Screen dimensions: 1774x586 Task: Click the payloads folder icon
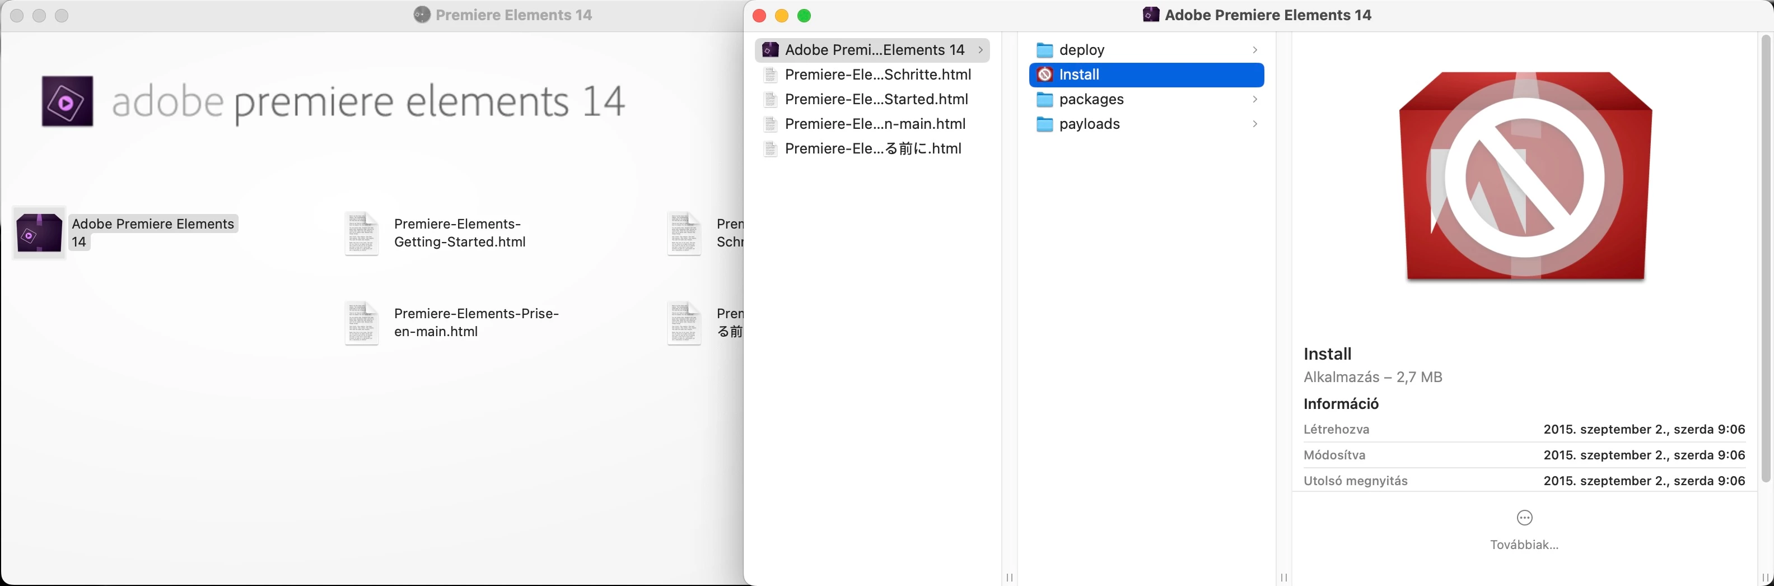1045,124
